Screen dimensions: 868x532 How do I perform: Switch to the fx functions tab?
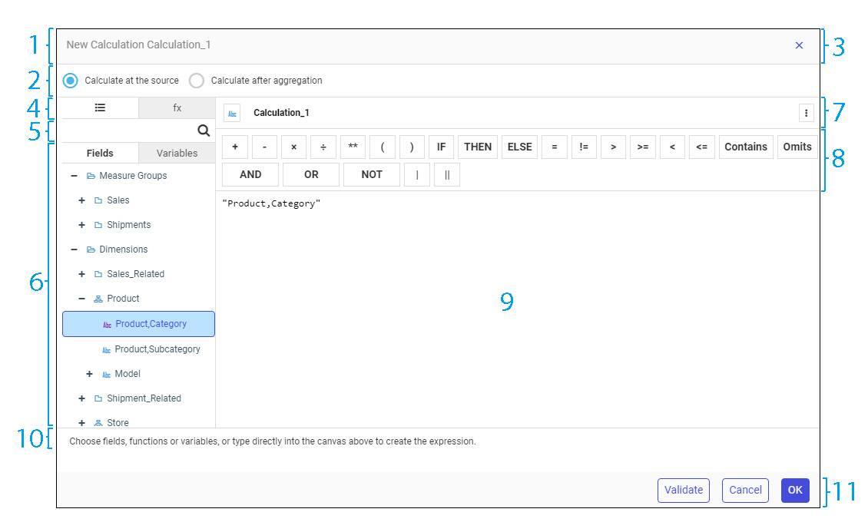pos(177,108)
